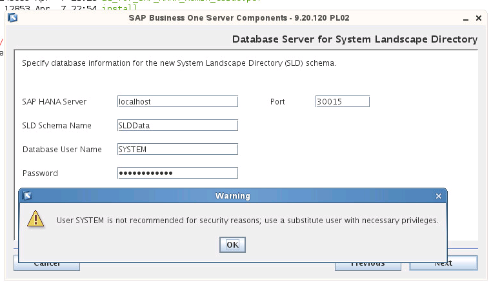
Task: Click the green install text in background terminal
Action: [119, 7]
